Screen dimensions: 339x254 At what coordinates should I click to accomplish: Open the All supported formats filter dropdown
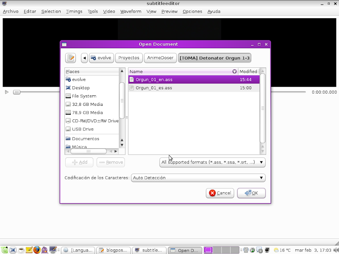tap(212, 162)
